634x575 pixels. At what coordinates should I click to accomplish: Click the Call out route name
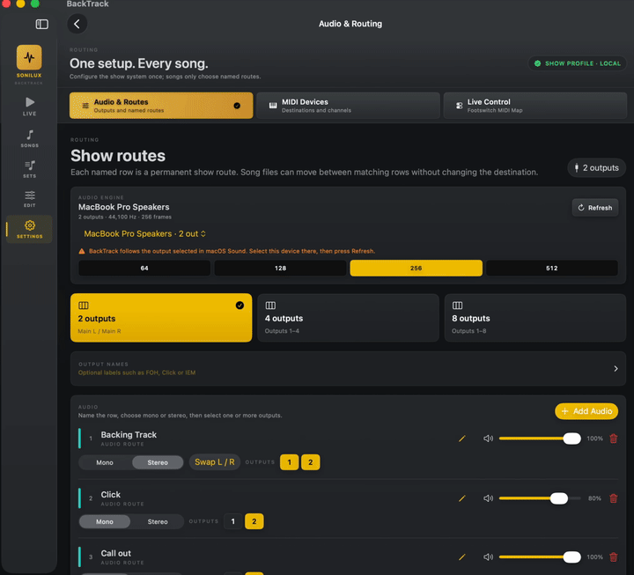click(116, 553)
